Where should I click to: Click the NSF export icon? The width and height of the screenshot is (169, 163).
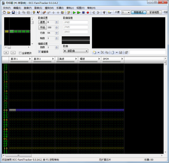[x=109, y=13]
